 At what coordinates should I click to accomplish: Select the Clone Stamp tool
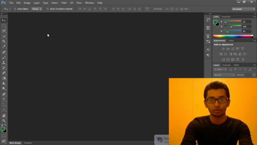tap(4, 62)
